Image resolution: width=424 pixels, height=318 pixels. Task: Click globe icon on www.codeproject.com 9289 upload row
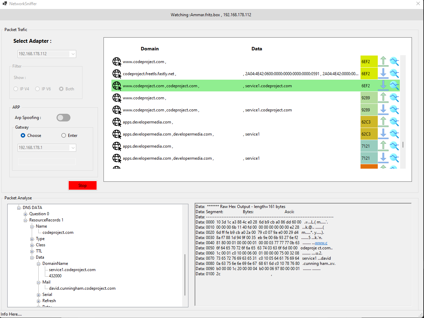coord(117,98)
